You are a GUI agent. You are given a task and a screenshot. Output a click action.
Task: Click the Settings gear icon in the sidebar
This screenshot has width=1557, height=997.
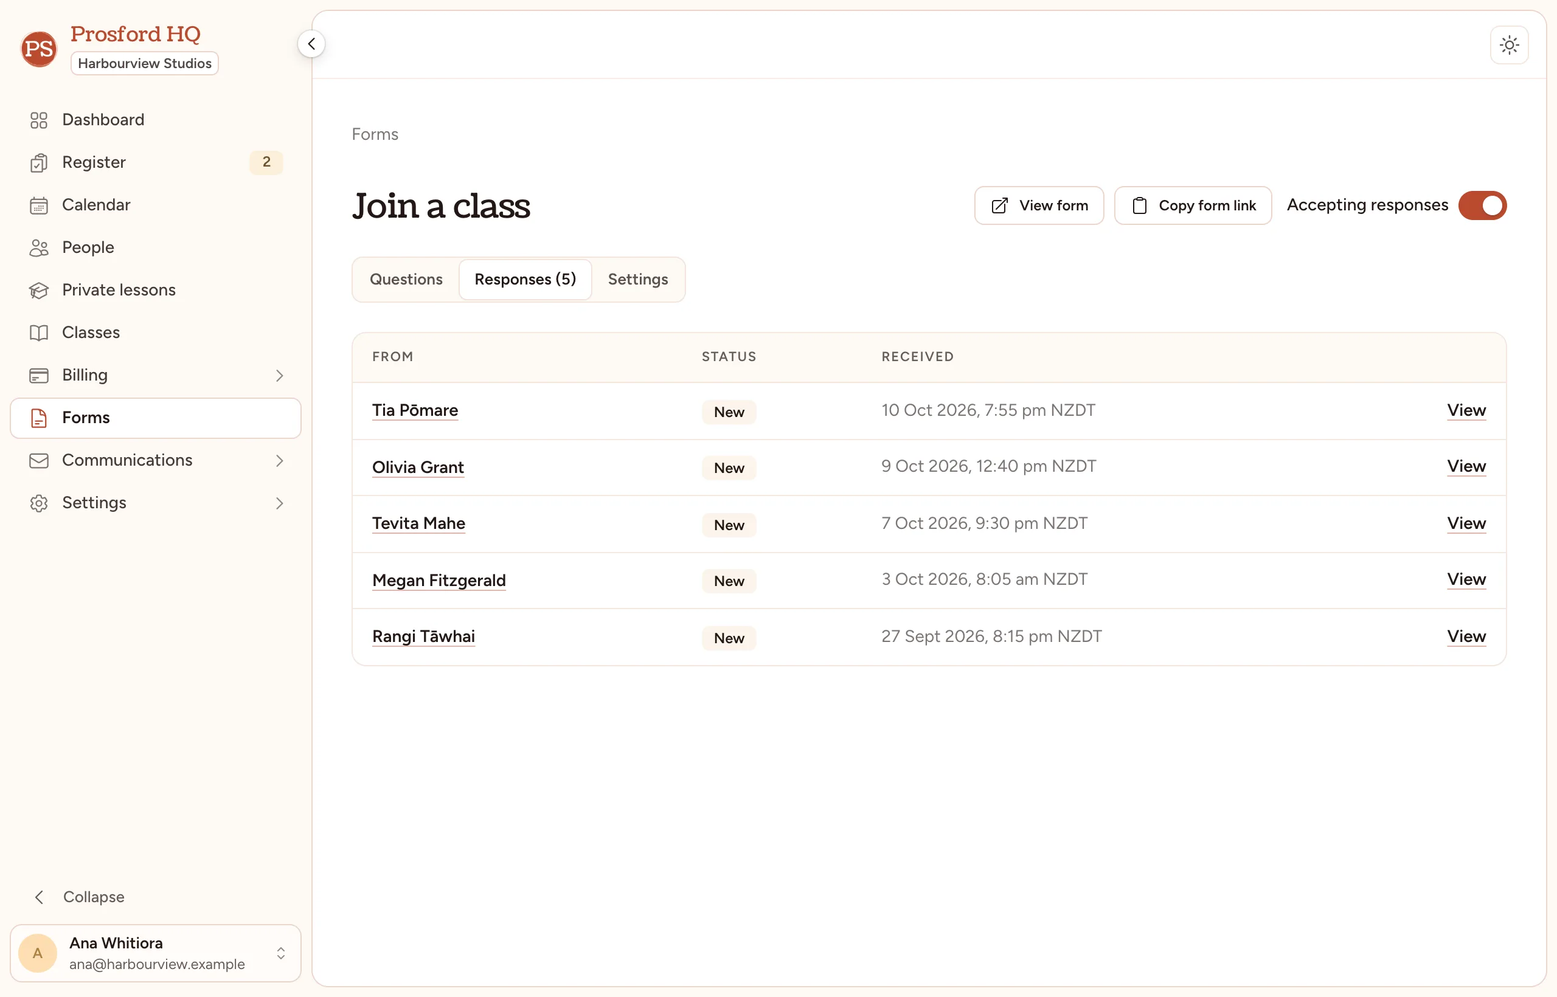coord(39,503)
